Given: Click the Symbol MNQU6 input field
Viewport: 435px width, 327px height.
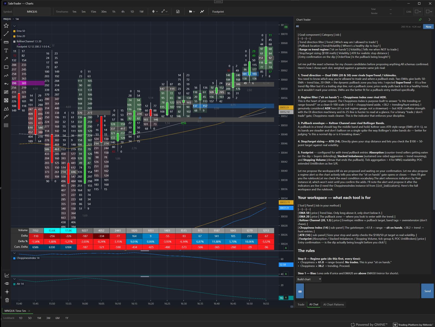Looking at the screenshot, I should [x=32, y=12].
